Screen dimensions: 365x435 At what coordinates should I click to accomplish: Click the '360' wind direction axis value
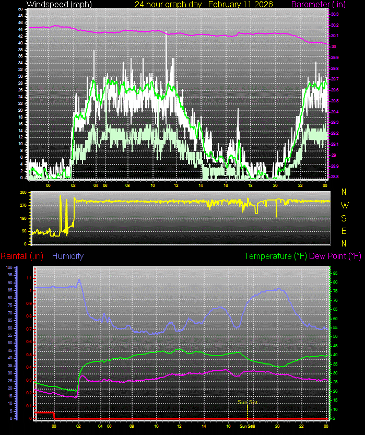click(23, 192)
